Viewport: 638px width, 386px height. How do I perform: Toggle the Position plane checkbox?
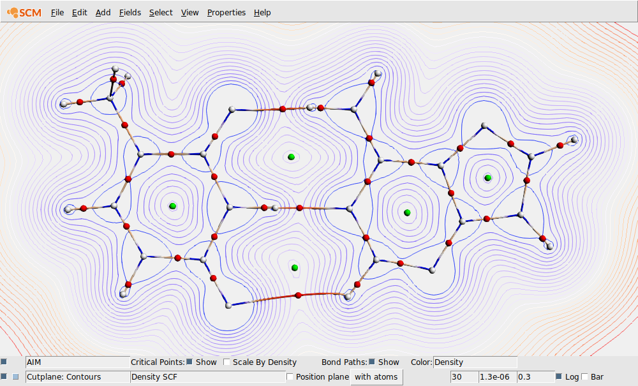(290, 376)
